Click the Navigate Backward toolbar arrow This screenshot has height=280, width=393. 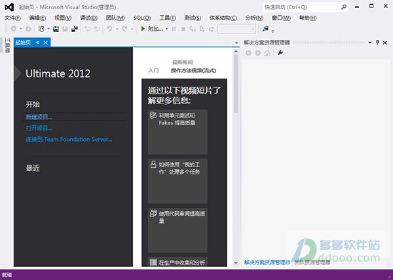pos(14,29)
